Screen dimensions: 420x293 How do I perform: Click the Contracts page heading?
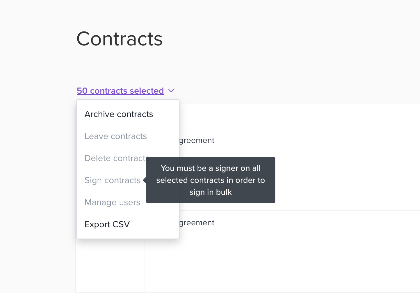coord(119,39)
